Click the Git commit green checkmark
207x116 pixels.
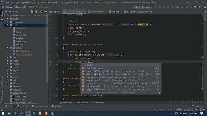(x=187, y=7)
